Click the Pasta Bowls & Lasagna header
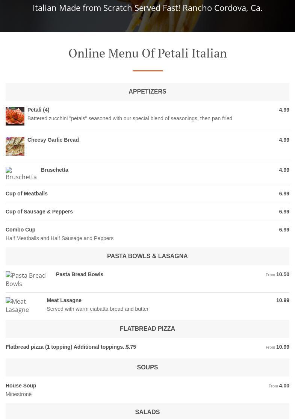The height and width of the screenshot is (419, 295). (147, 256)
